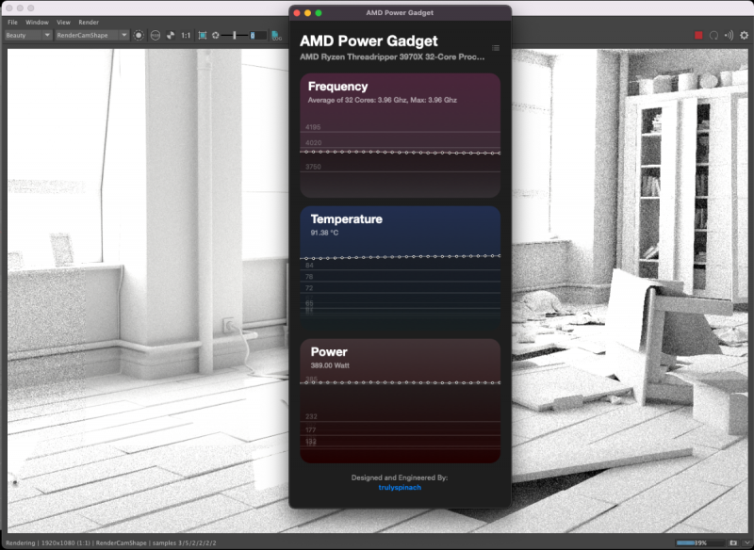Expand the status bar corner chevron
Viewport: 754px width, 550px height.
pos(746,542)
